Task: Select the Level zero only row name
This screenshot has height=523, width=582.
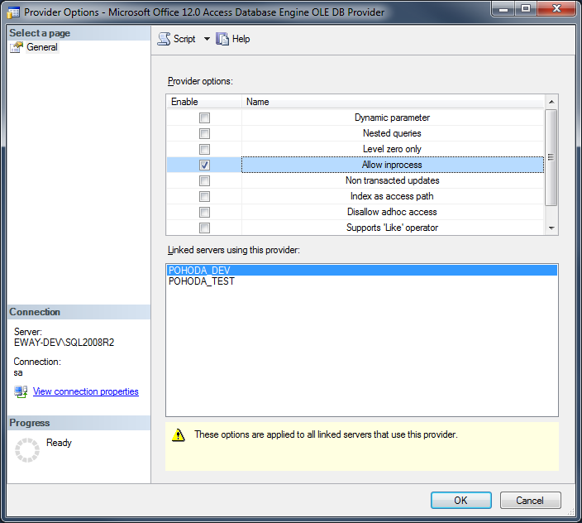Action: [x=393, y=149]
